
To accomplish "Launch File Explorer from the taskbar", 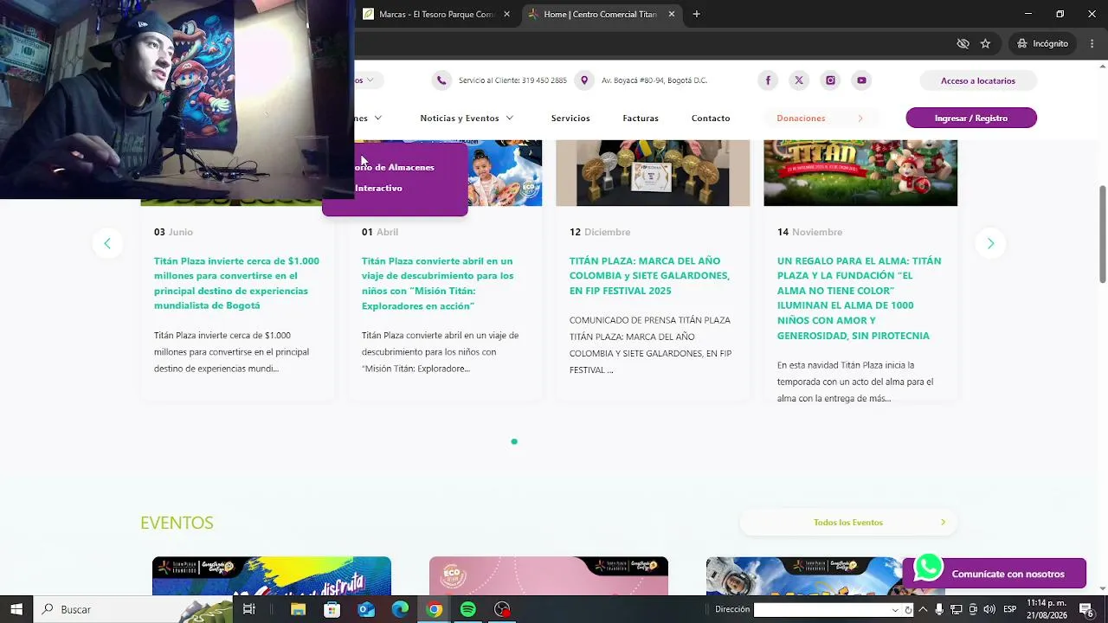I will click(x=298, y=609).
